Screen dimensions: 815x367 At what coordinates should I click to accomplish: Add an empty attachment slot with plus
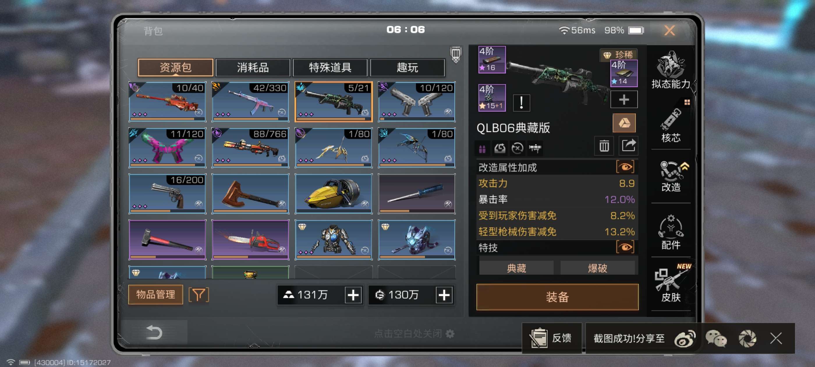click(x=623, y=100)
